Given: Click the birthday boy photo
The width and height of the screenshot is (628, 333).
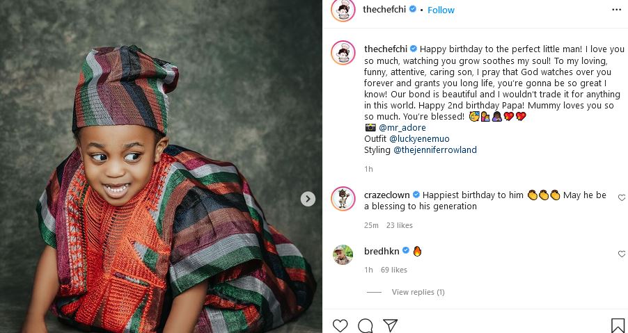Looking at the screenshot, I should [x=161, y=167].
